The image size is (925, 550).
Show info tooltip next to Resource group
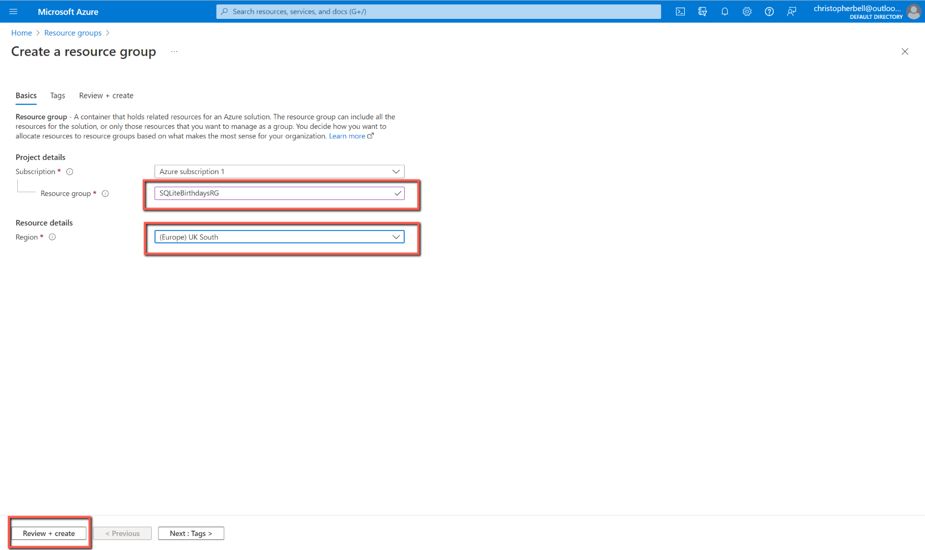coord(105,193)
